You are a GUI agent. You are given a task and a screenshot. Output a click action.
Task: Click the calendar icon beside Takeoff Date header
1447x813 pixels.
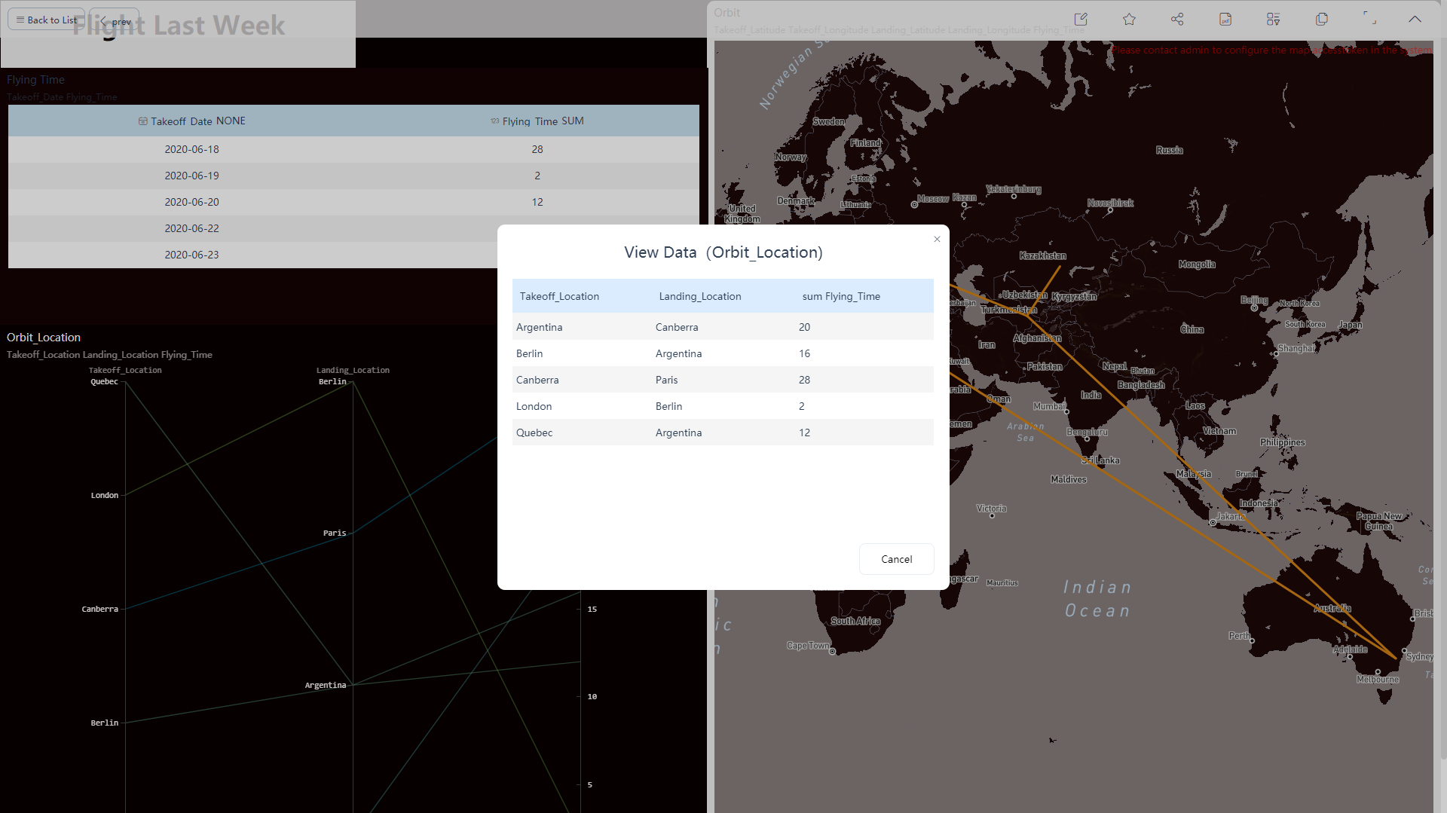142,121
